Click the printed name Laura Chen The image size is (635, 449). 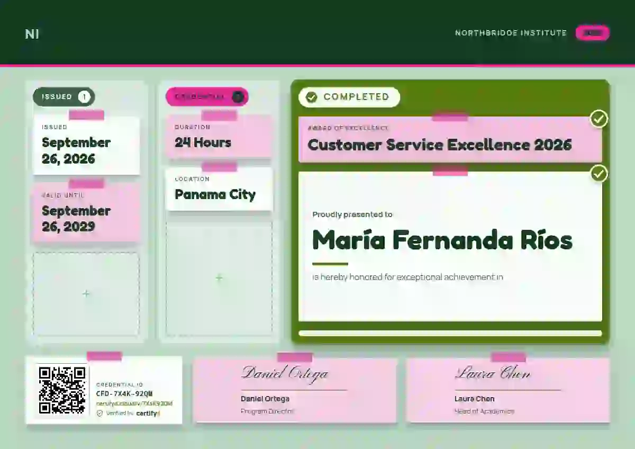475,399
